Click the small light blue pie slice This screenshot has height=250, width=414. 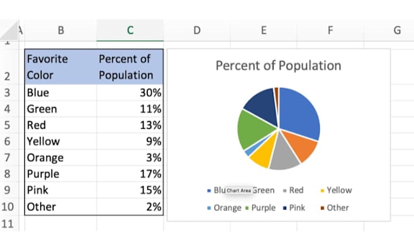click(250, 151)
